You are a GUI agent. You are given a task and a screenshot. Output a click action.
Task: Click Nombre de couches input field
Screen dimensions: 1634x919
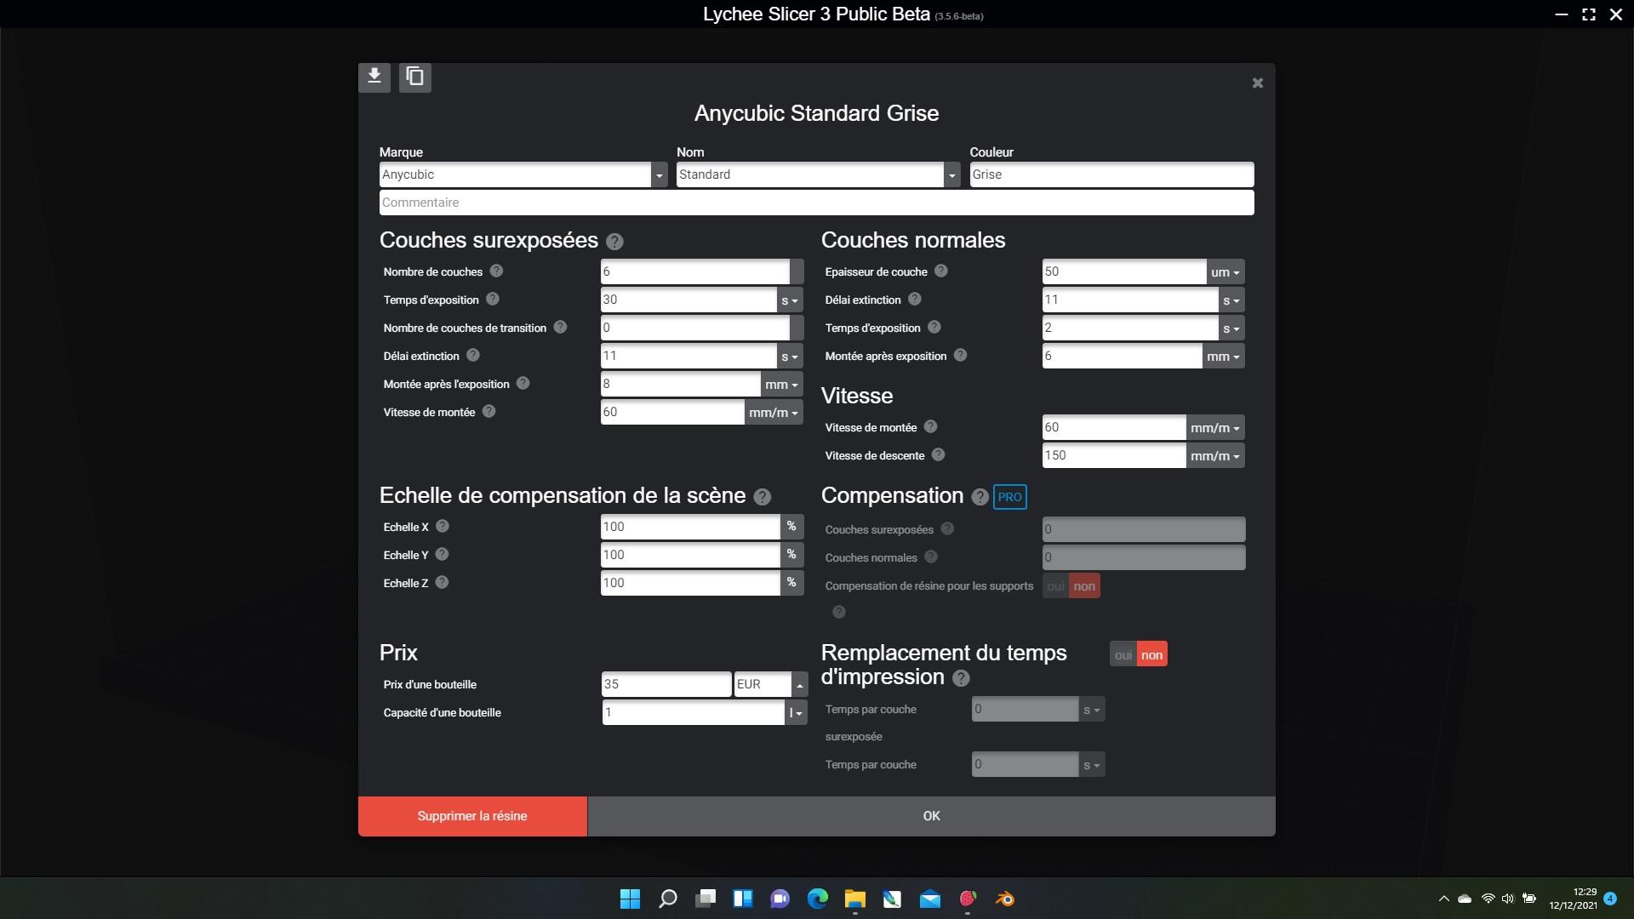point(694,271)
